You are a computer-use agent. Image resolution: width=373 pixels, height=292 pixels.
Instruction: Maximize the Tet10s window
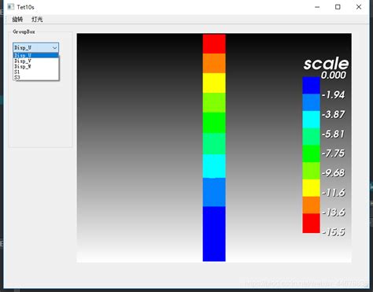[x=338, y=7]
